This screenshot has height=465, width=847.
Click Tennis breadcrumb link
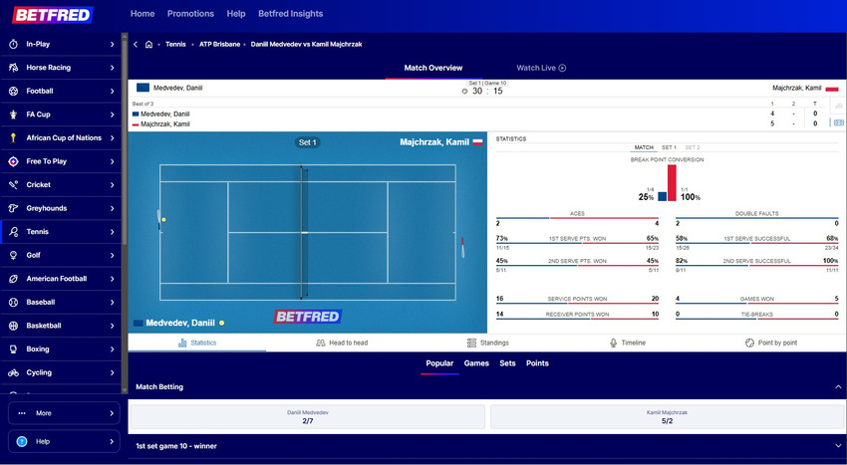(x=175, y=44)
